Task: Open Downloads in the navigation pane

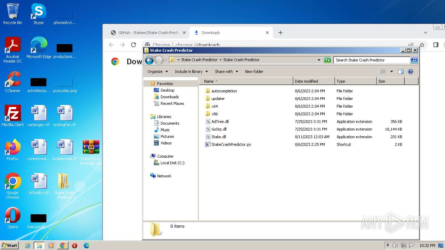Action: (169, 97)
